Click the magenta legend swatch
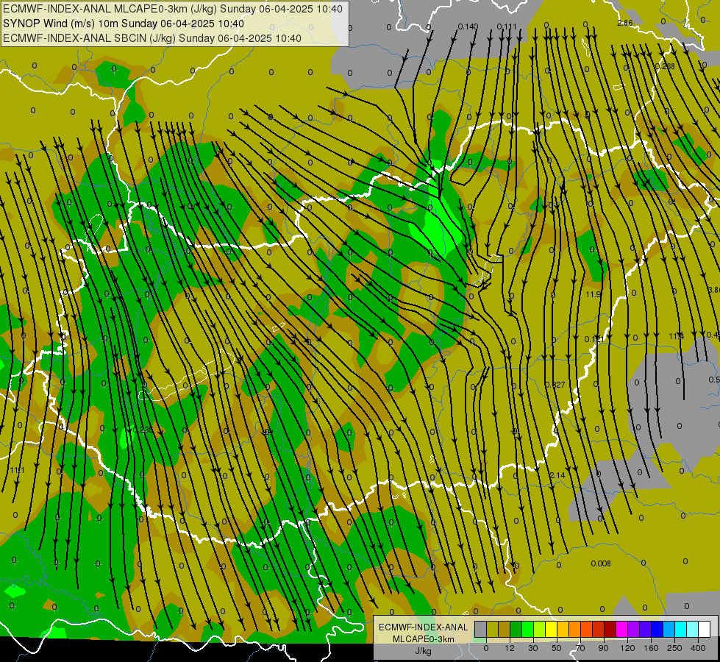The image size is (720, 662). tap(621, 629)
